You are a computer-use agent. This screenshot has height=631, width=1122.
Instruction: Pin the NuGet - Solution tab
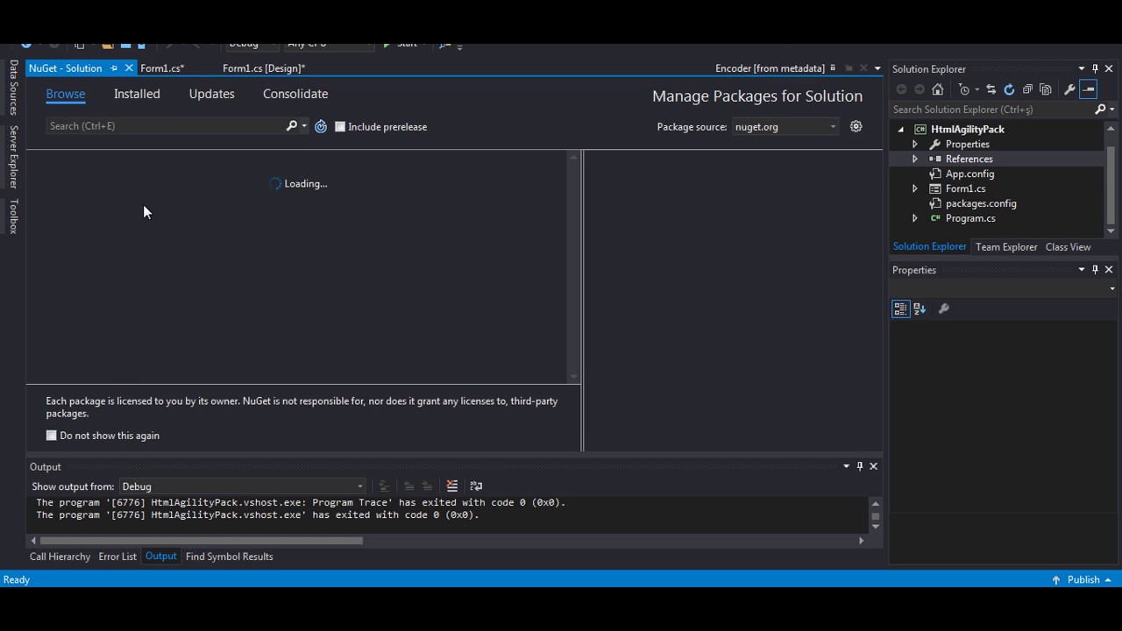pyautogui.click(x=114, y=68)
